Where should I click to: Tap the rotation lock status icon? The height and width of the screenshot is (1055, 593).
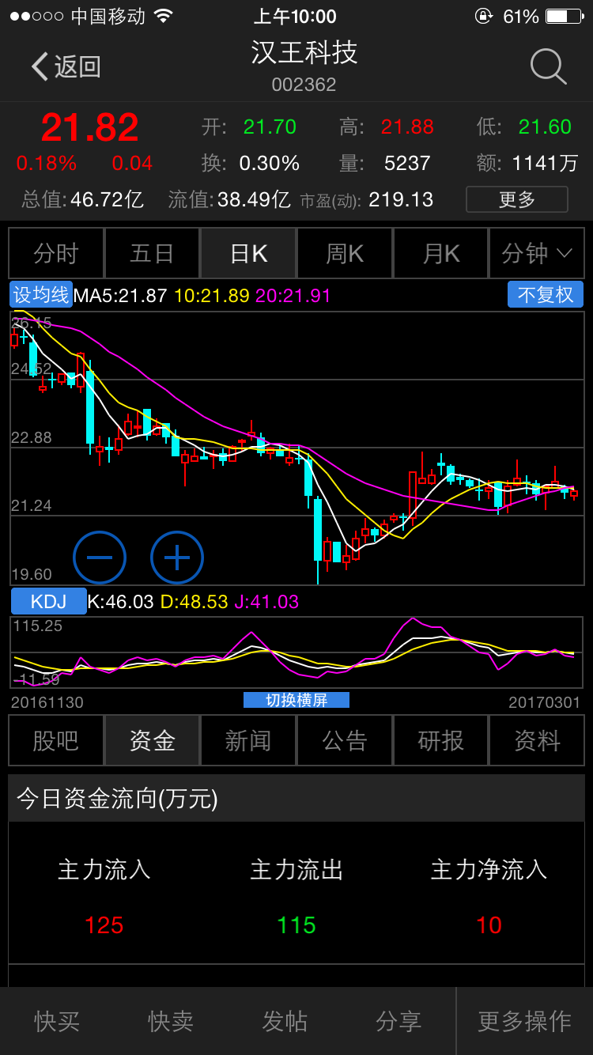(x=483, y=16)
